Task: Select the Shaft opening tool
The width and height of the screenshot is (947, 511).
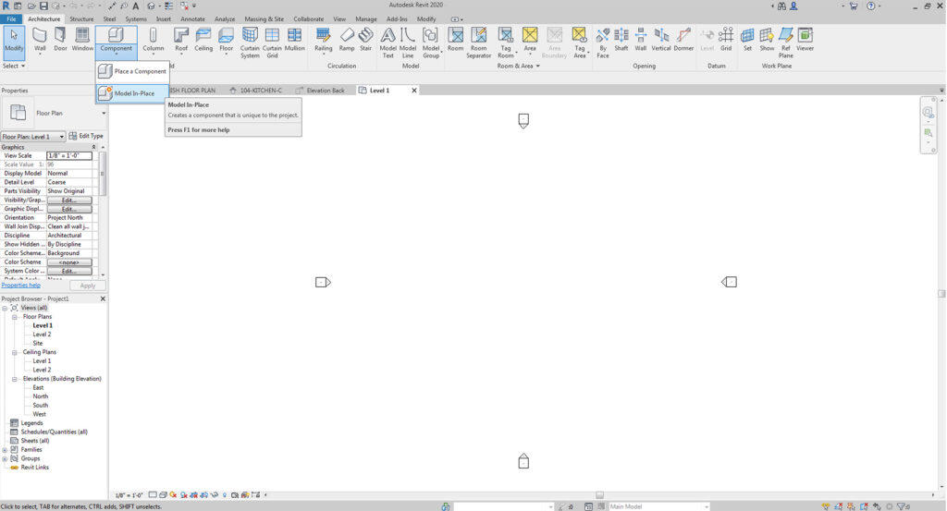Action: (621, 41)
